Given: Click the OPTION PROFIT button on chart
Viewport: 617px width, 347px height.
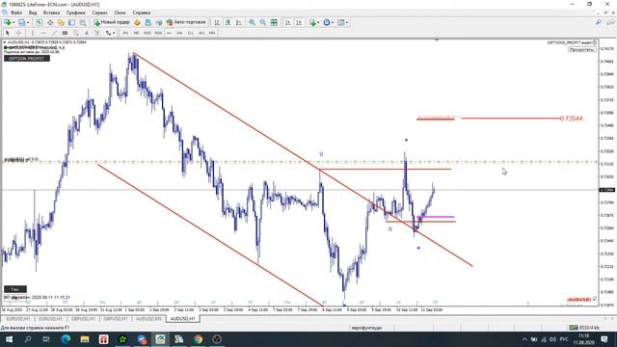Looking at the screenshot, I should 27,58.
